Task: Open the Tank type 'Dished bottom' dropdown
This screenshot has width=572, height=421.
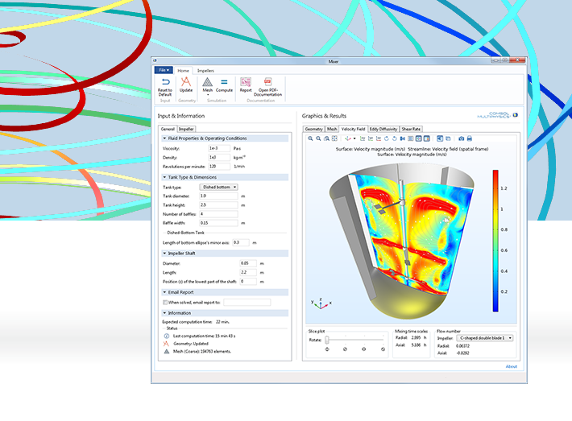Action: [218, 187]
